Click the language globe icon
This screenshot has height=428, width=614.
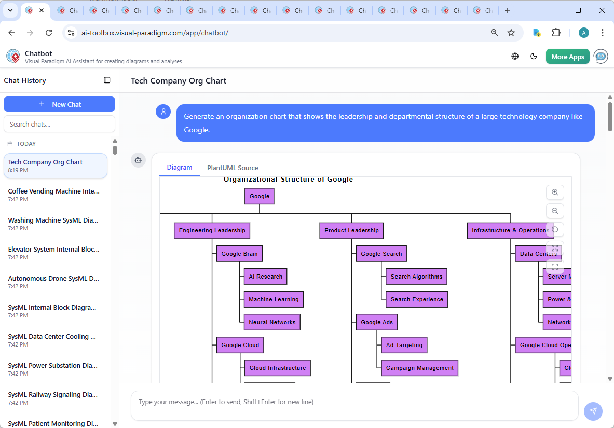coord(515,57)
